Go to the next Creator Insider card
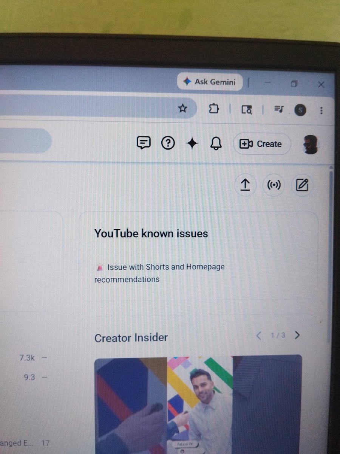This screenshot has height=454, width=340. pyautogui.click(x=297, y=335)
